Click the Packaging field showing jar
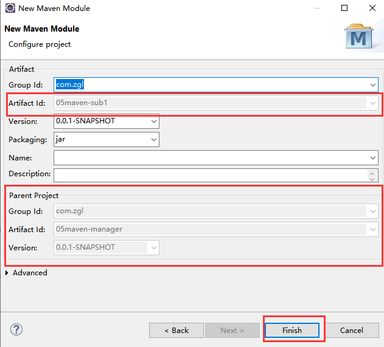 coord(106,140)
